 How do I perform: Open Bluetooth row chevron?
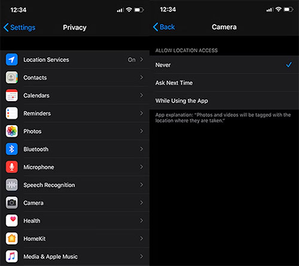[x=142, y=149]
